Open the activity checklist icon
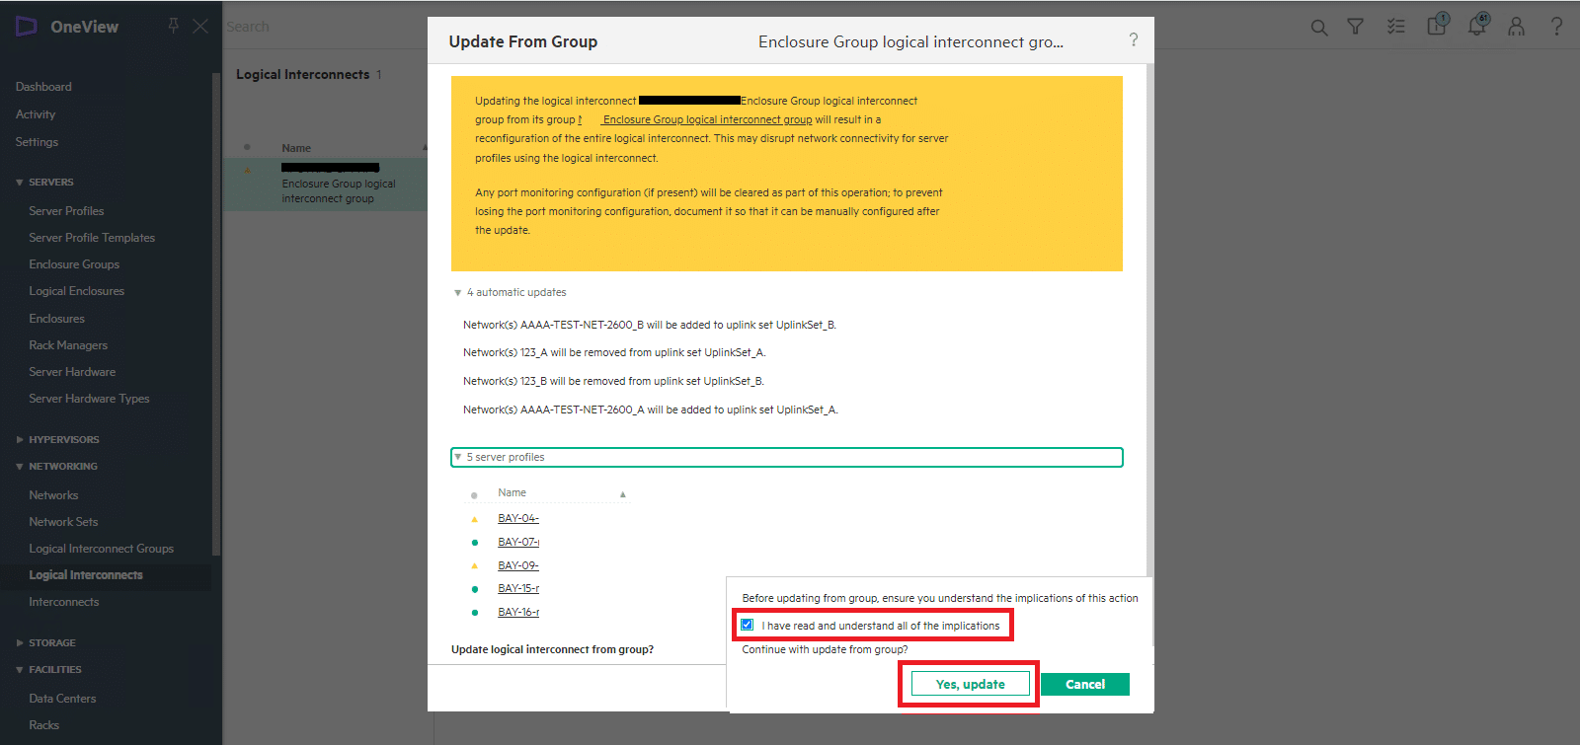 click(1395, 27)
